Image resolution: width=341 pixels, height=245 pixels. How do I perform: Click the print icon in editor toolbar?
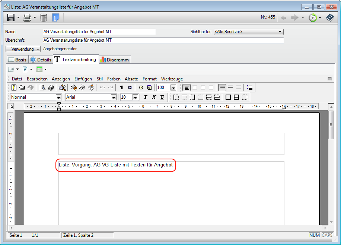pyautogui.click(x=51, y=87)
